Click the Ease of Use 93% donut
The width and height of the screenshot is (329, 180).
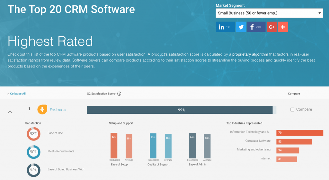33,134
